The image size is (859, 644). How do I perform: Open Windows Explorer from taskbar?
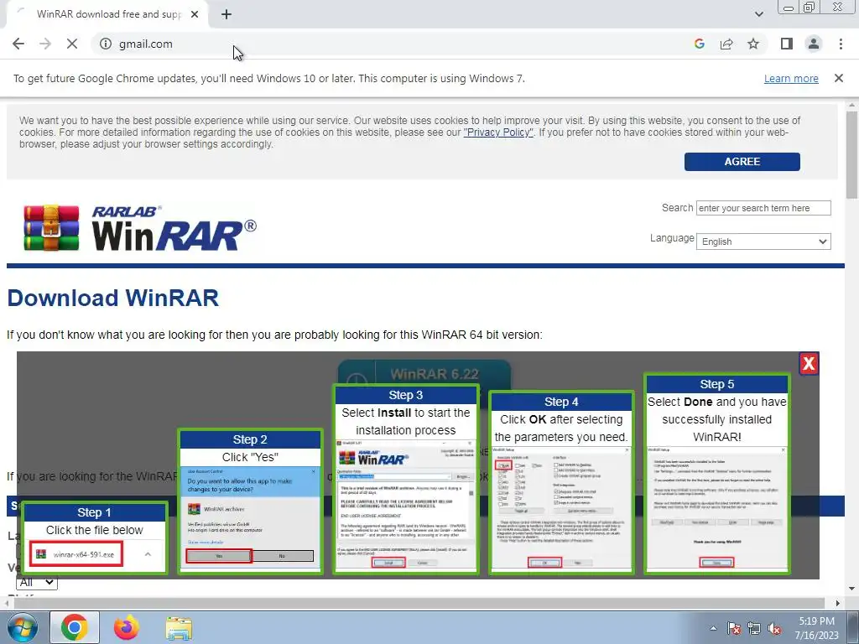click(x=179, y=629)
